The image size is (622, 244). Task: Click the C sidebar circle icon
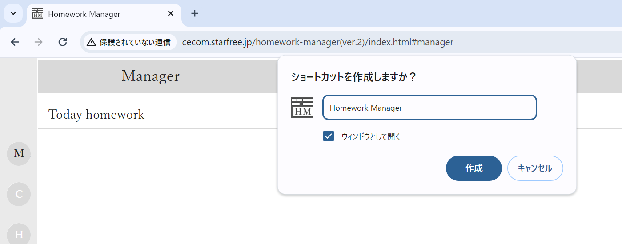point(19,194)
